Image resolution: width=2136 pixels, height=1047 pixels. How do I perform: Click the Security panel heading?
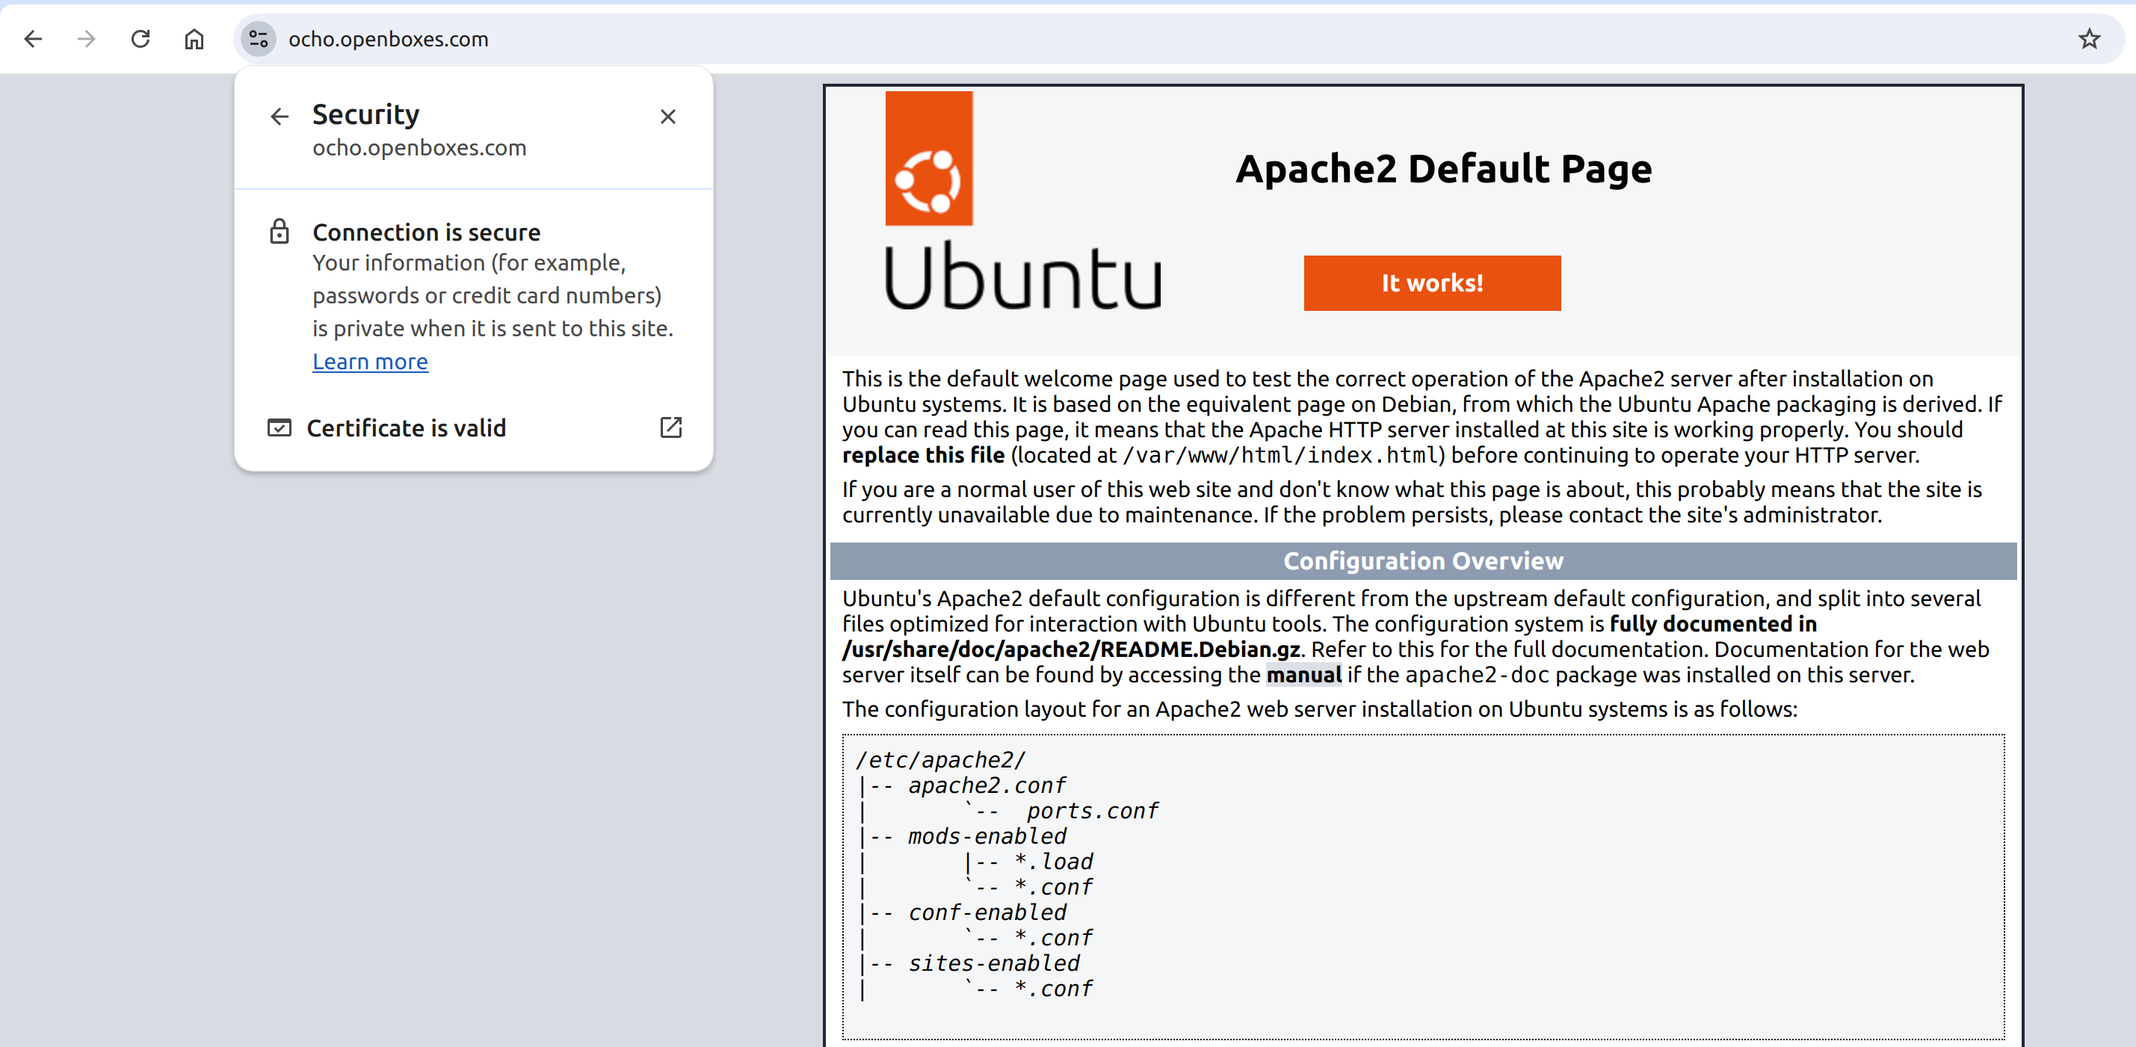(x=365, y=114)
